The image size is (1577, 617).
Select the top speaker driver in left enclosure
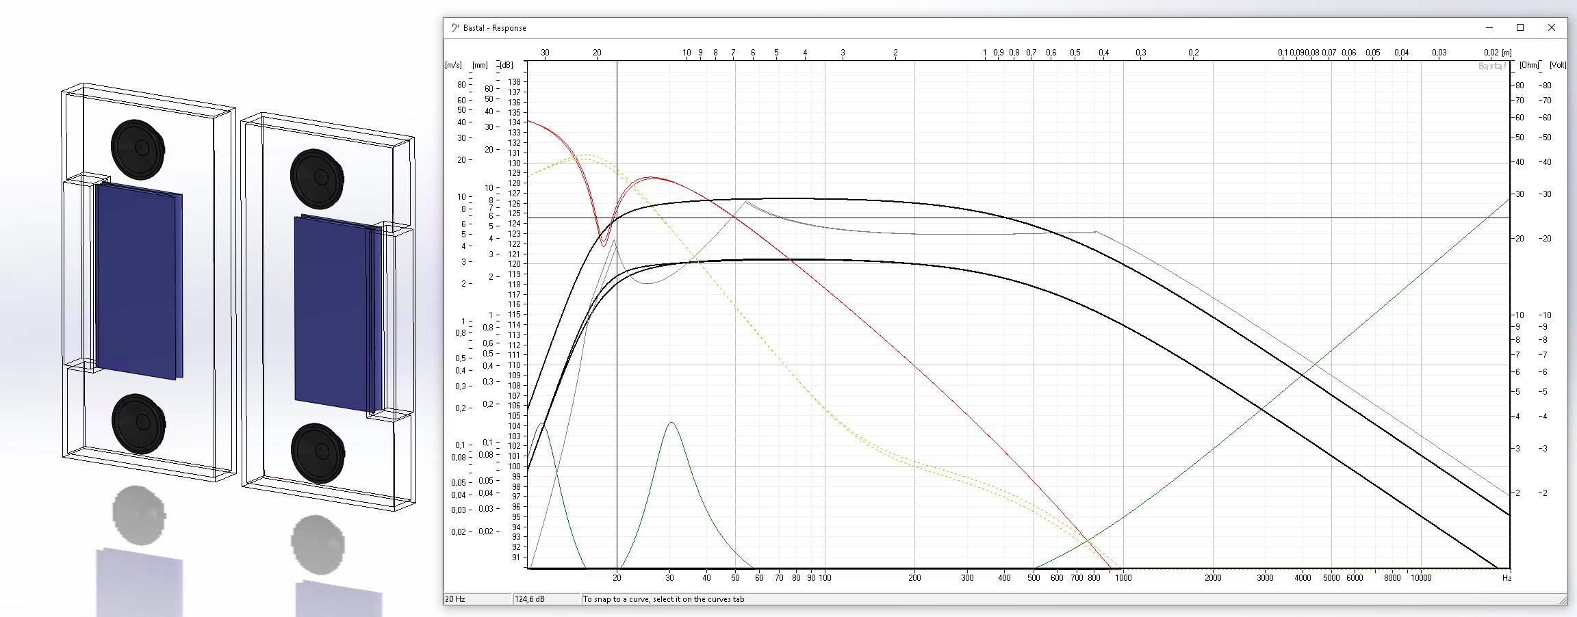tap(138, 149)
